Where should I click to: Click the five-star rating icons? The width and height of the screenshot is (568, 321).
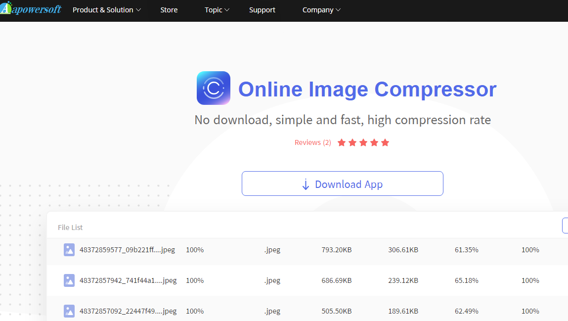pos(363,142)
